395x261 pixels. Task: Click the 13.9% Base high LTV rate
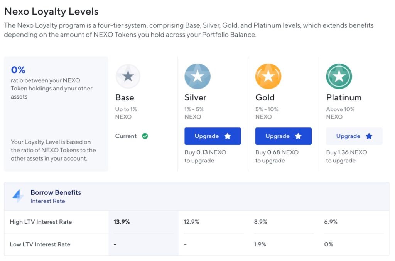pyautogui.click(x=122, y=222)
